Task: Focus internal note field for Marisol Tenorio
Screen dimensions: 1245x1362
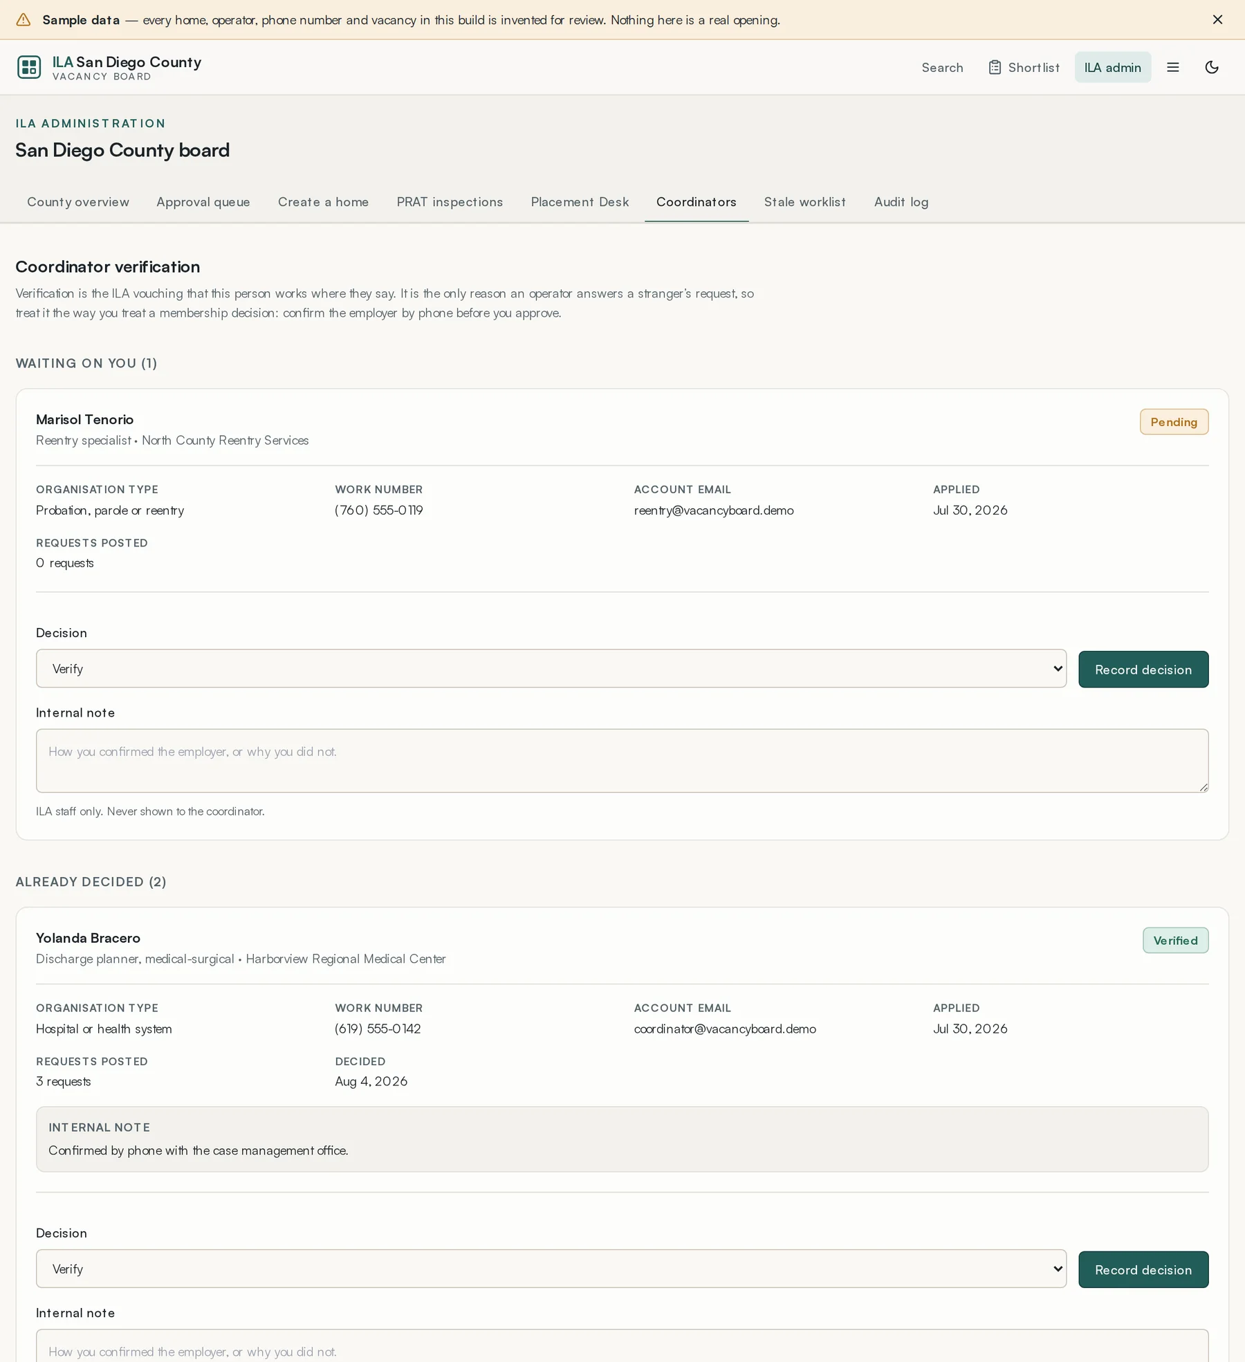Action: tap(622, 760)
